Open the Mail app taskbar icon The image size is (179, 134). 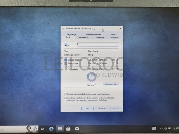[77, 128]
